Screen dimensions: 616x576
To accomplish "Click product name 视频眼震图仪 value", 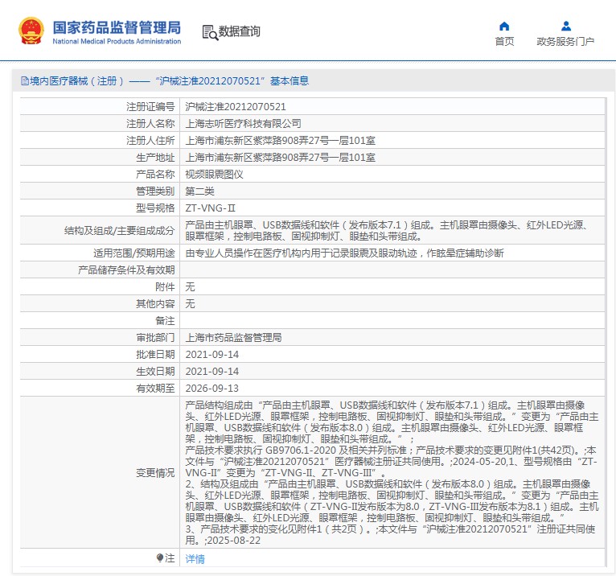I will [x=214, y=174].
